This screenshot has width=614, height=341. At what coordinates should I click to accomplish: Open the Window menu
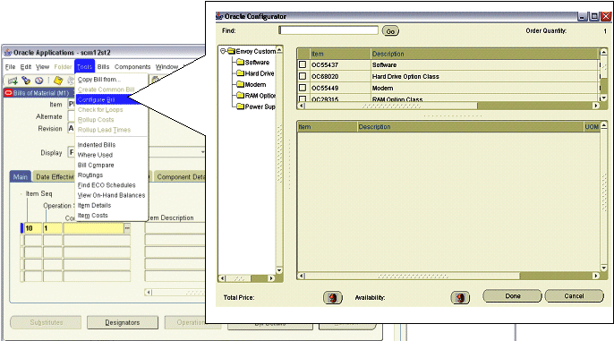pos(166,67)
